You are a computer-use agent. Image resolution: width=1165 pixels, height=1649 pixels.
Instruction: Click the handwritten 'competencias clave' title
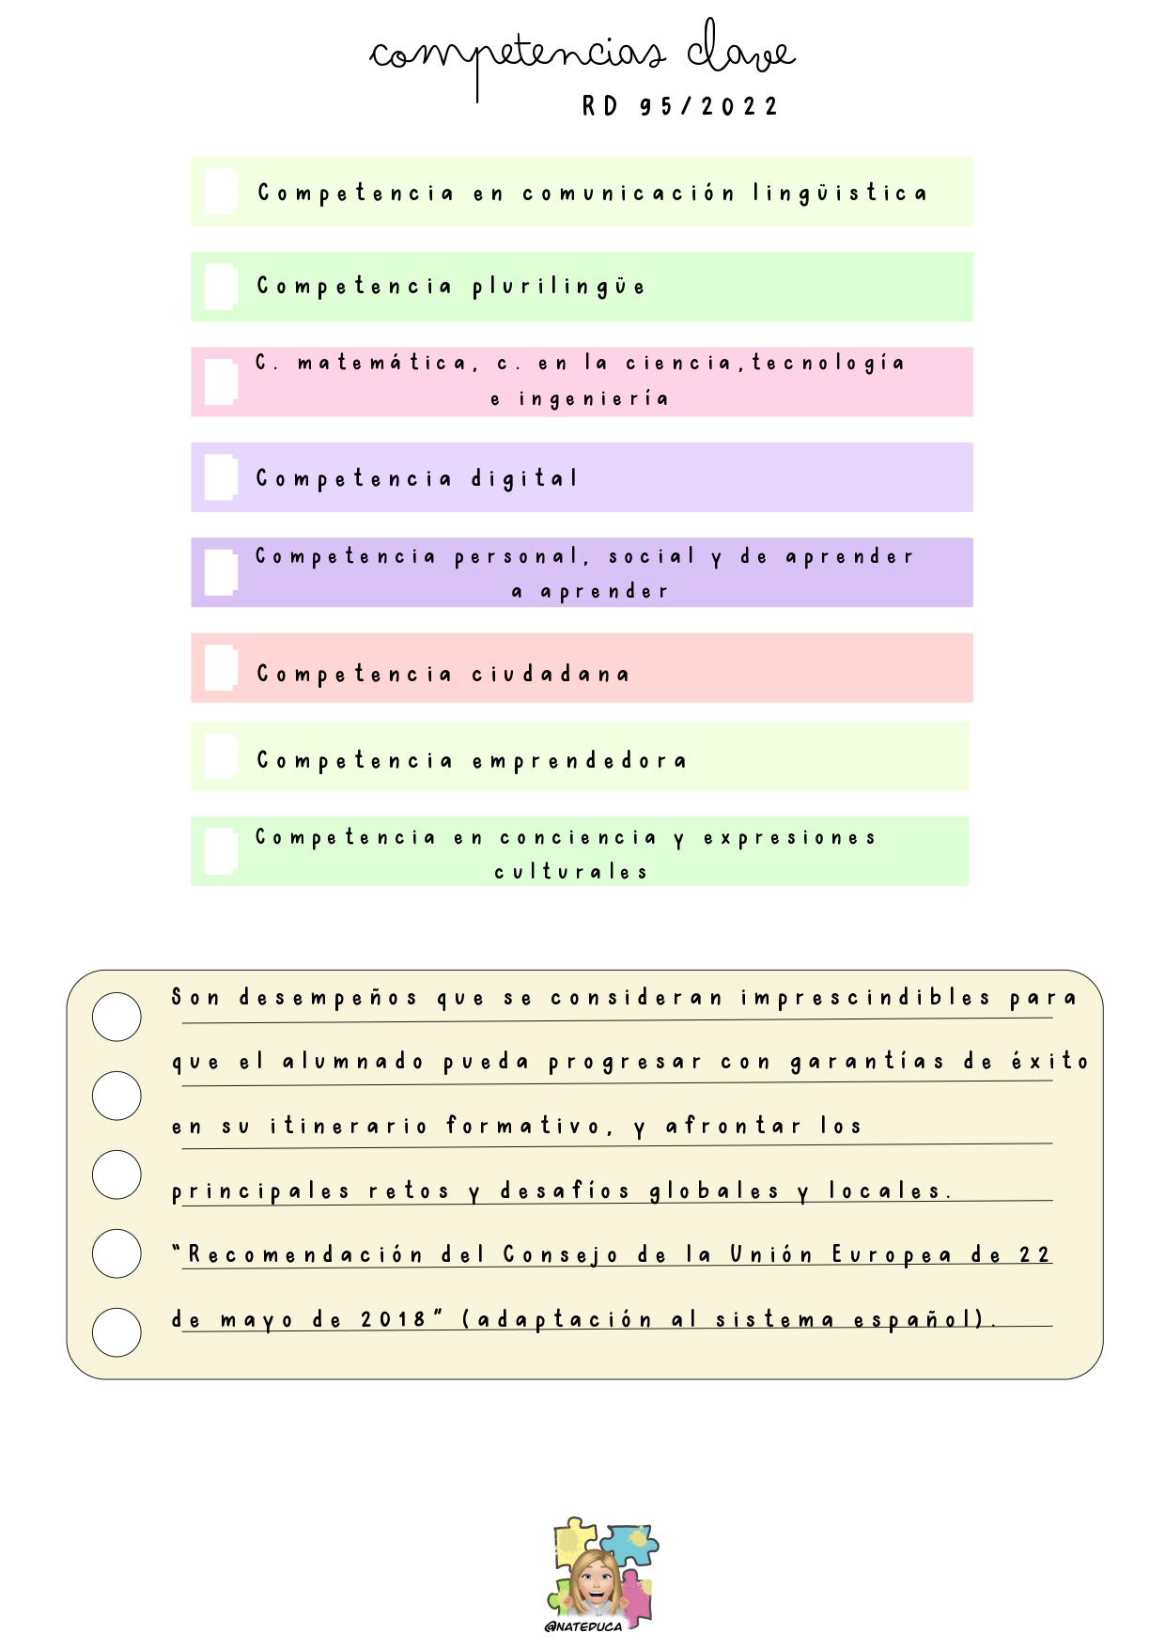582,56
